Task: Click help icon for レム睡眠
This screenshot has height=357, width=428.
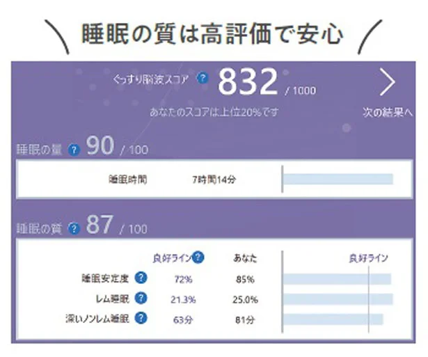Action: (141, 298)
